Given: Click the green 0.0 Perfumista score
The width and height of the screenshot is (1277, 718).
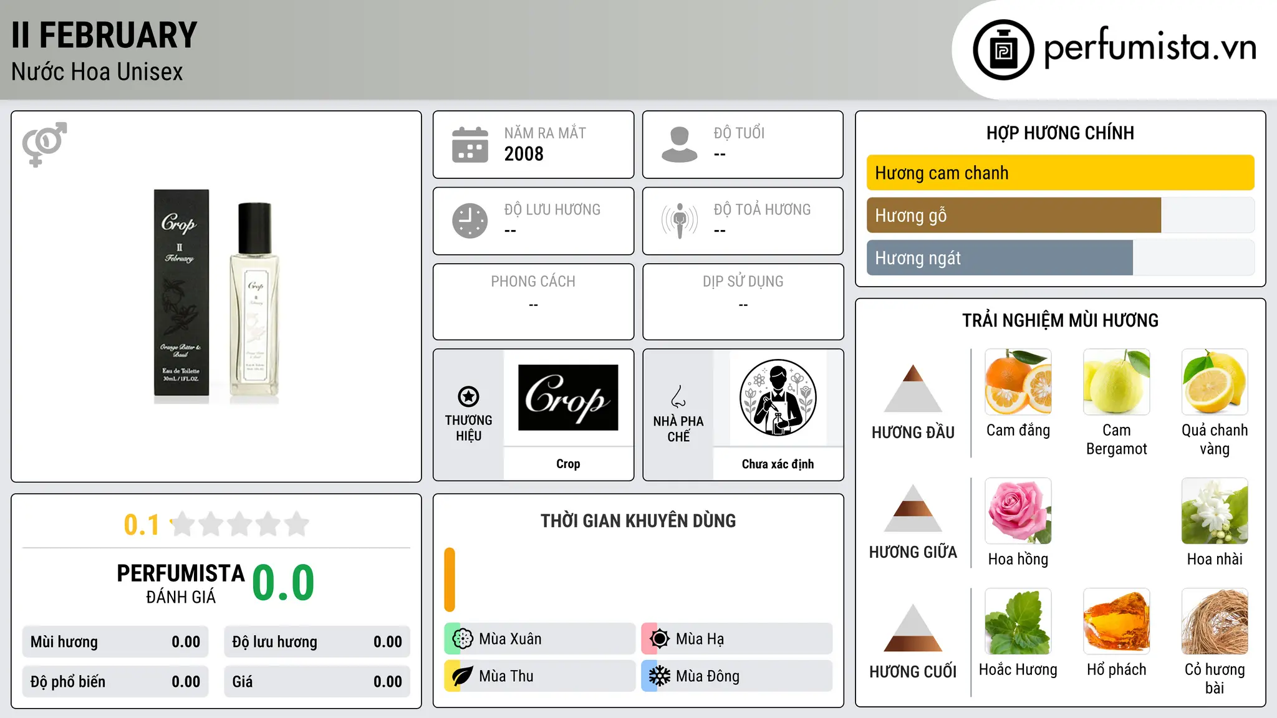Looking at the screenshot, I should [x=283, y=583].
